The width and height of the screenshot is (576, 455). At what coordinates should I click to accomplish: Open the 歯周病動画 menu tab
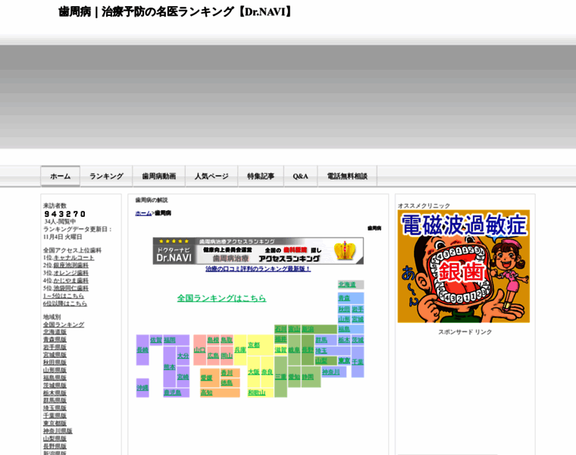tap(159, 176)
